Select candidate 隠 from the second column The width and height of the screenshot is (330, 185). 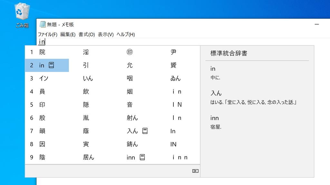86,105
